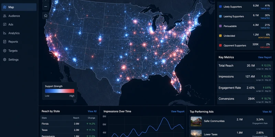275x137 pixels.
Task: Click the Audience people icon
Action: 5,16
